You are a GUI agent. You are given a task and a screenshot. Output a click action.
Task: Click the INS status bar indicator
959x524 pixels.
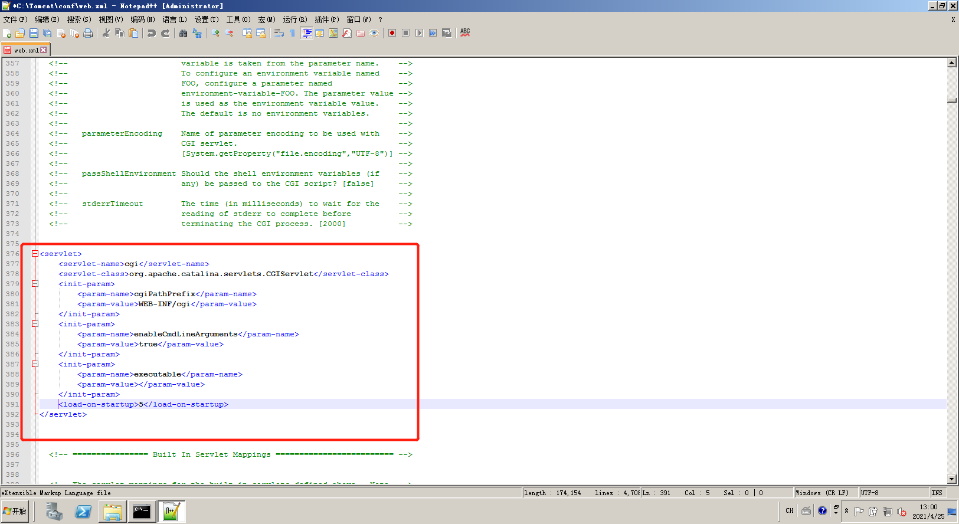(938, 493)
